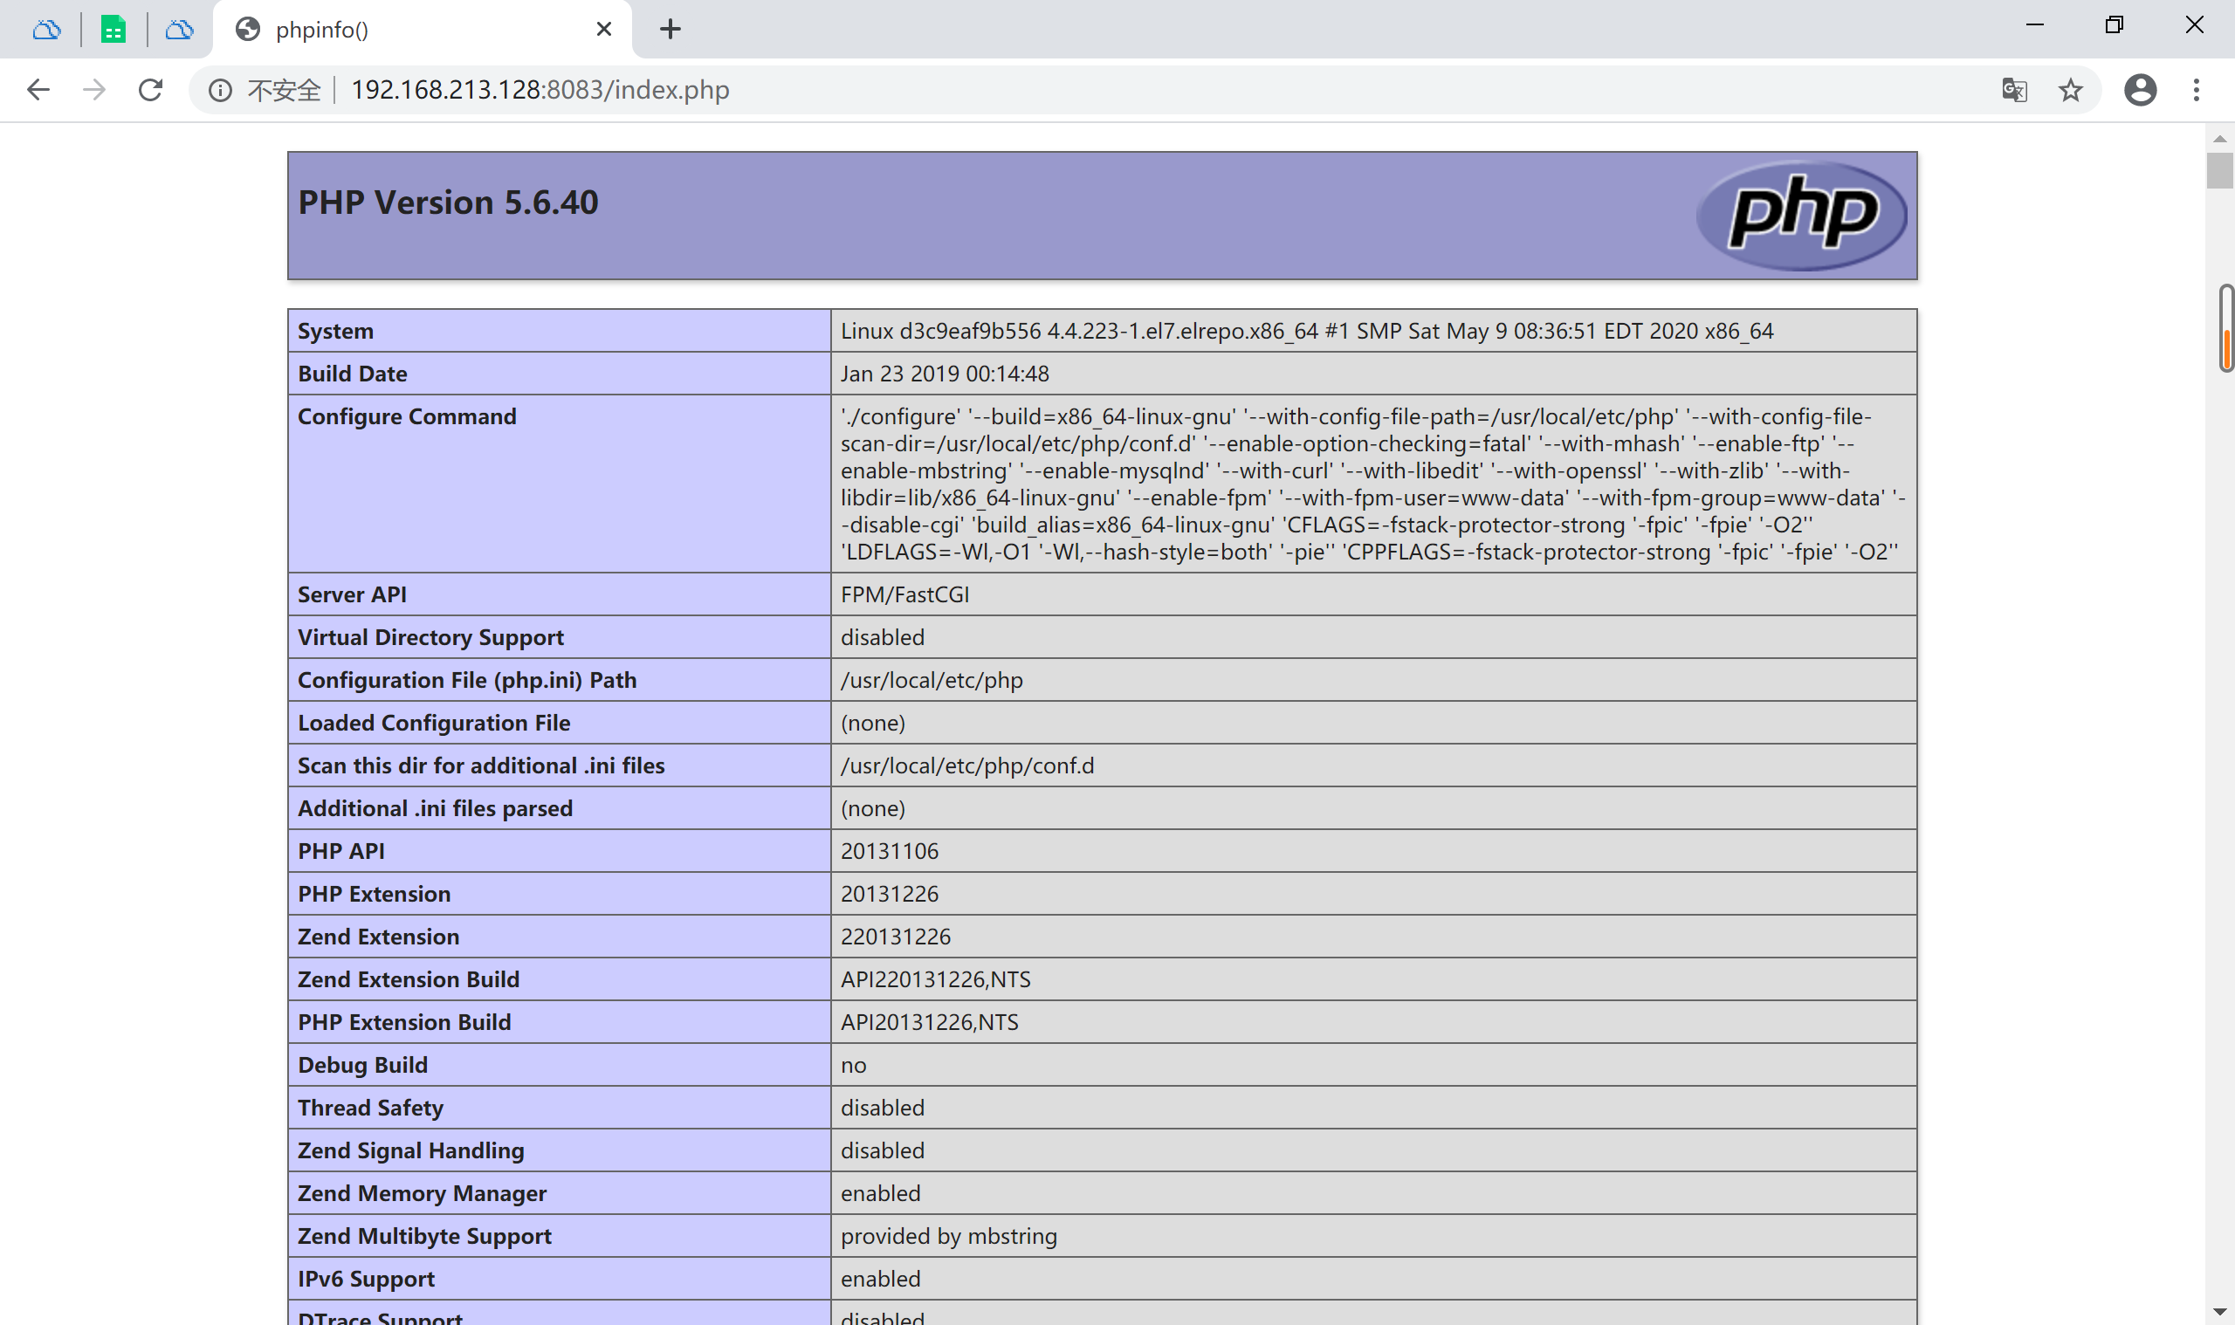Restore down the browser window
Image resolution: width=2235 pixels, height=1325 pixels.
tap(2114, 25)
